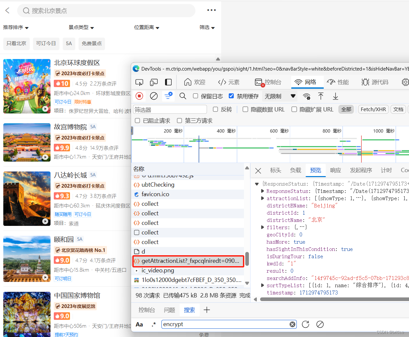Switch to the 响应 tab
The height and width of the screenshot is (337, 409).
(x=335, y=170)
